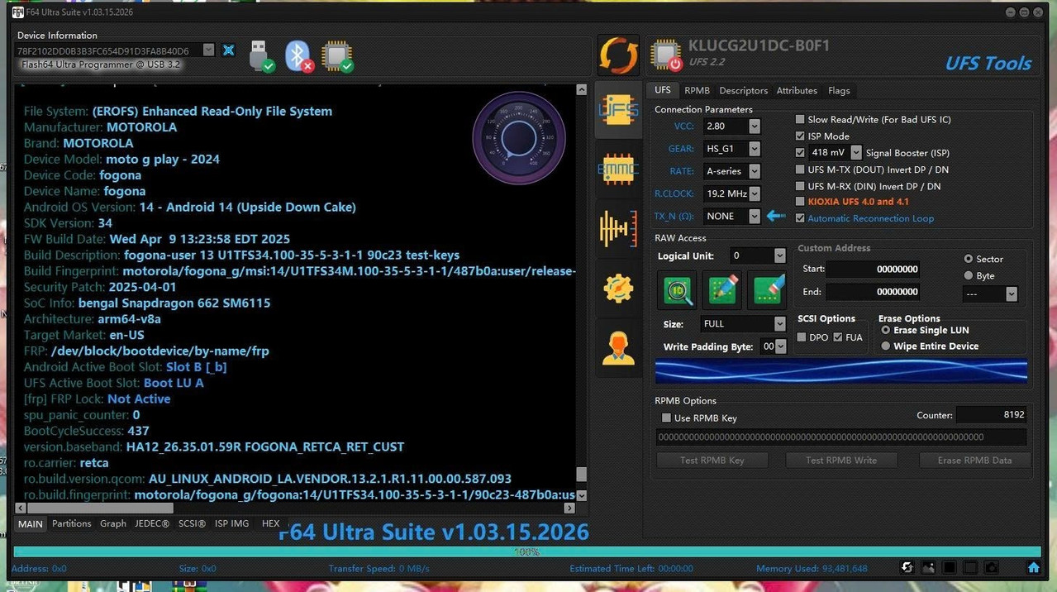Click the erase chip icon
Viewport: 1057px width, 592px height.
click(x=767, y=290)
